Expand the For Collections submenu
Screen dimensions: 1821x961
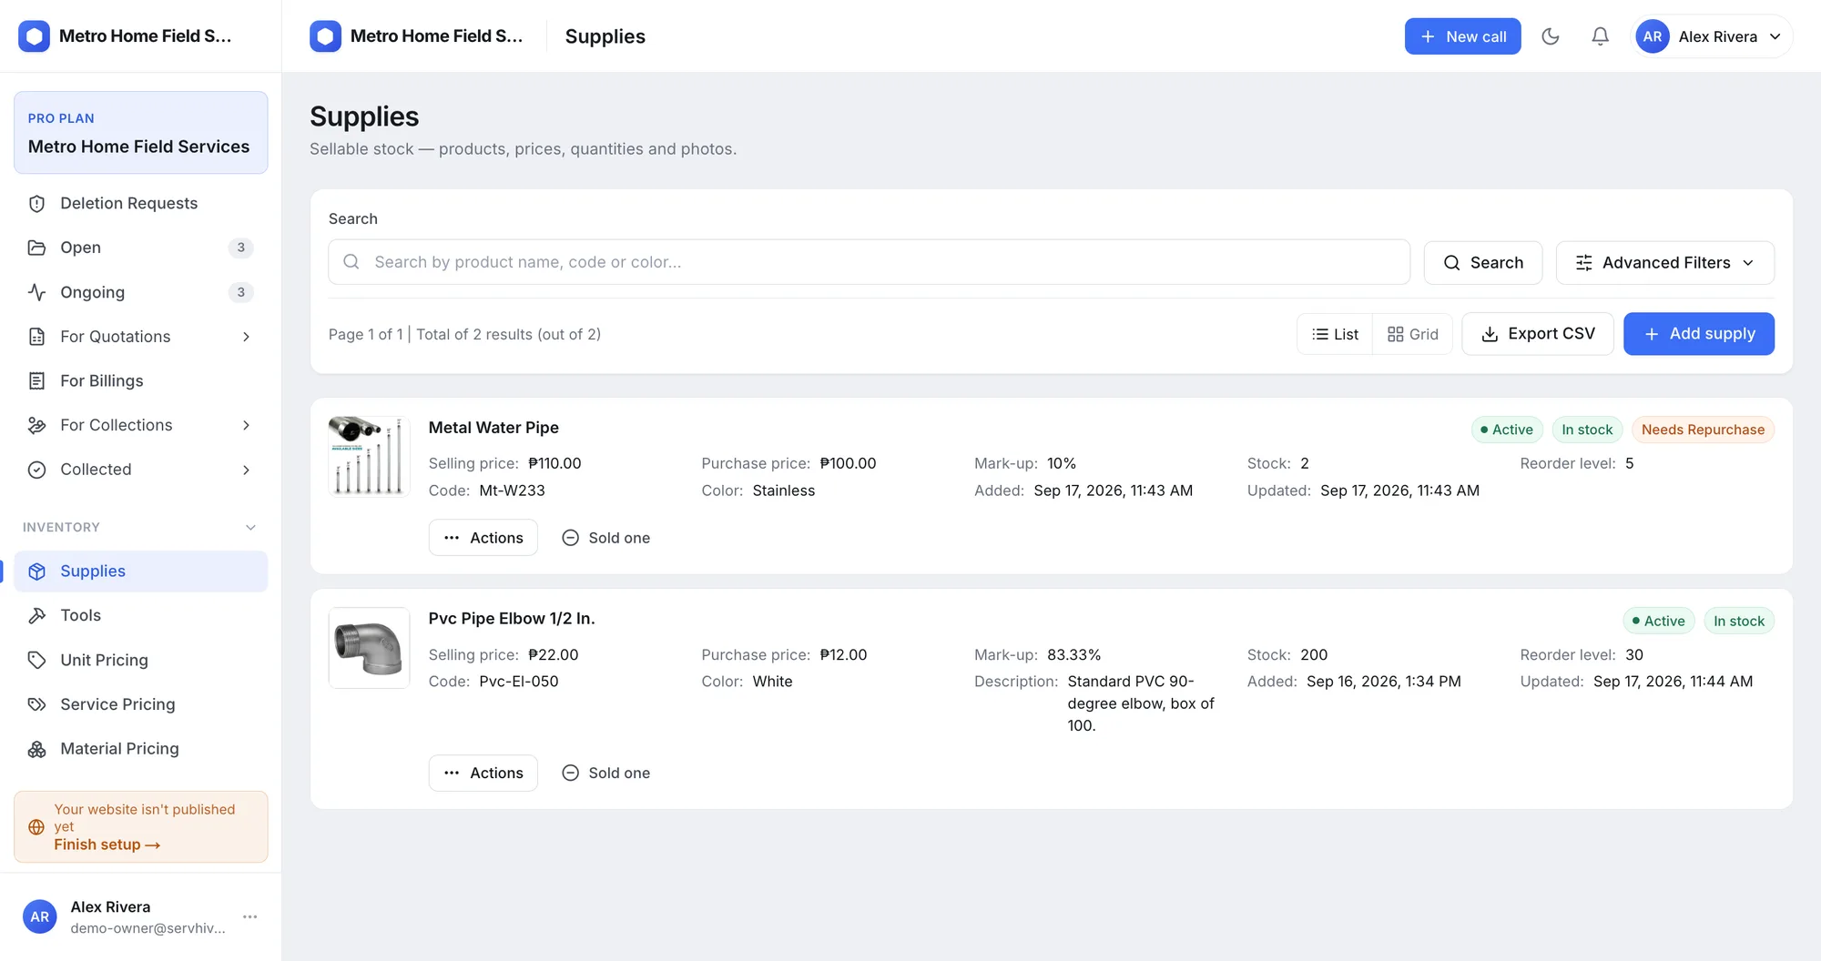click(x=246, y=425)
